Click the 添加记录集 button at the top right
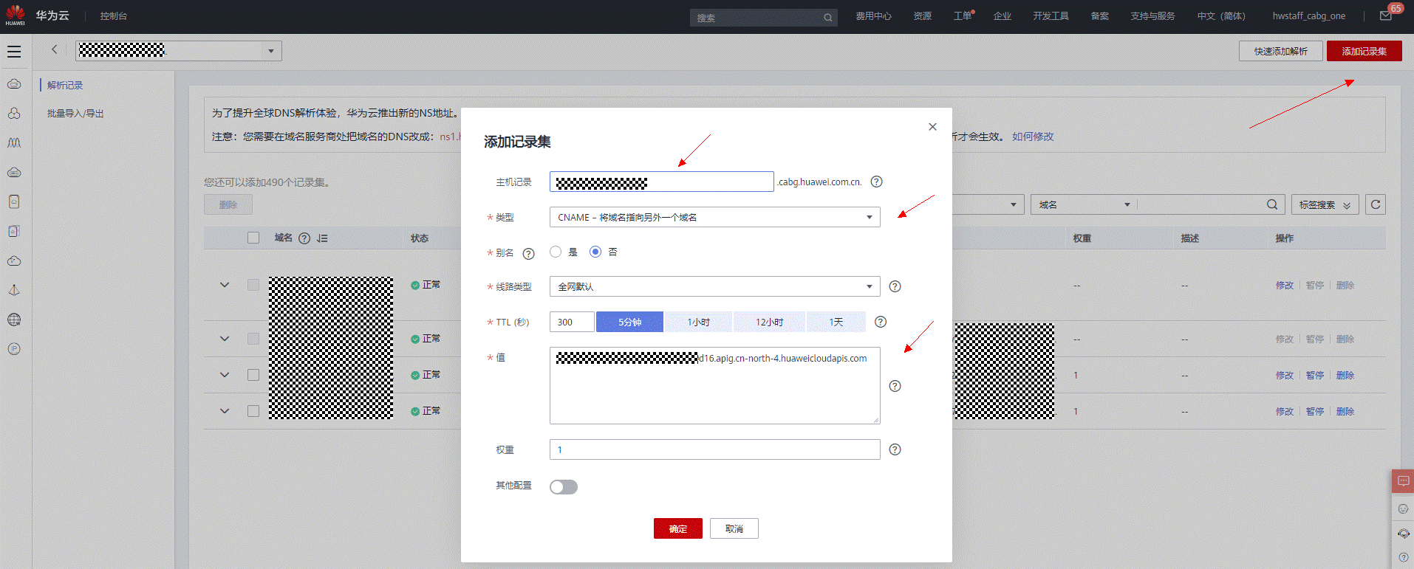 click(x=1365, y=51)
